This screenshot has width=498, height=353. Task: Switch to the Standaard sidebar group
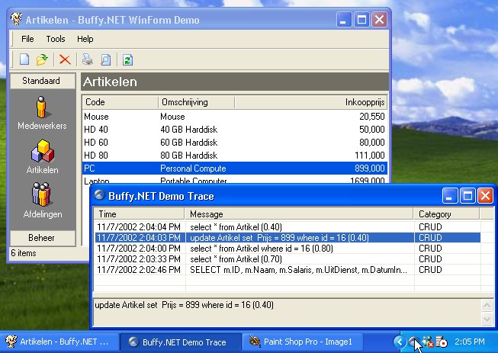tap(43, 81)
